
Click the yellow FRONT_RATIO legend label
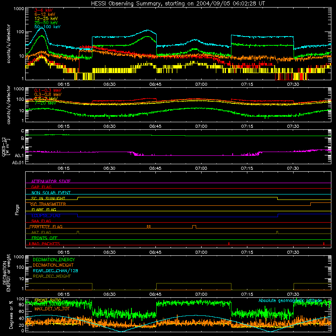(48, 300)
